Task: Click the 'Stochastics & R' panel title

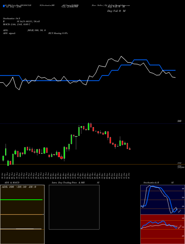Action: tap(151, 183)
